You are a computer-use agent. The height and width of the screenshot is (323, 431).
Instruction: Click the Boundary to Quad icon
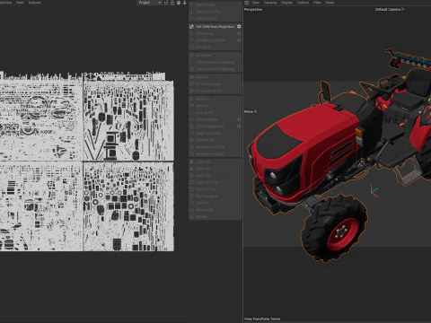point(191,153)
